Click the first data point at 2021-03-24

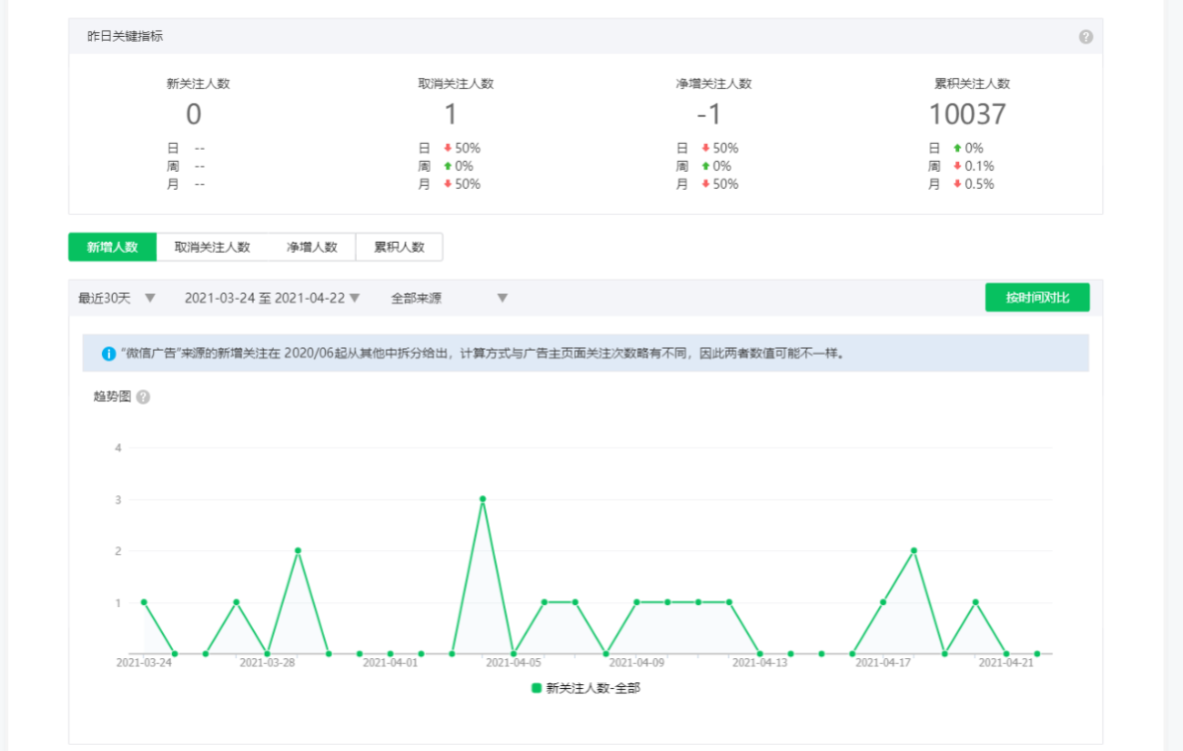pos(144,602)
